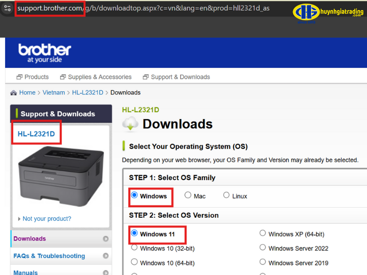
Task: Select the Windows OS family radio button
Action: pos(134,195)
